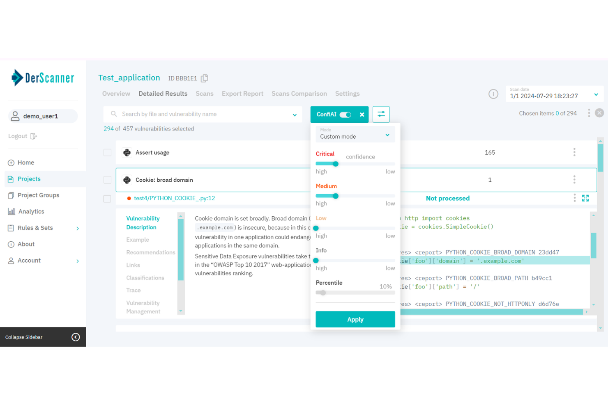Open the Home section in sidebar
Screen dimensions: 608x405
point(25,162)
